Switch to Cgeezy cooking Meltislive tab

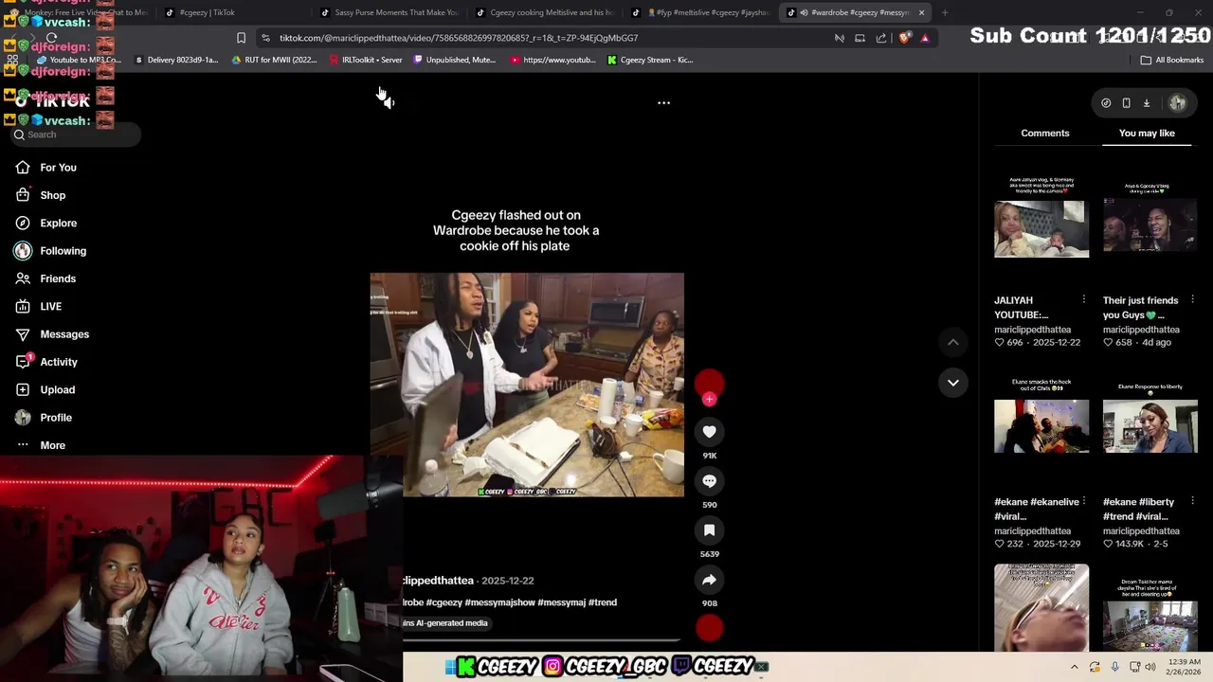coord(545,12)
